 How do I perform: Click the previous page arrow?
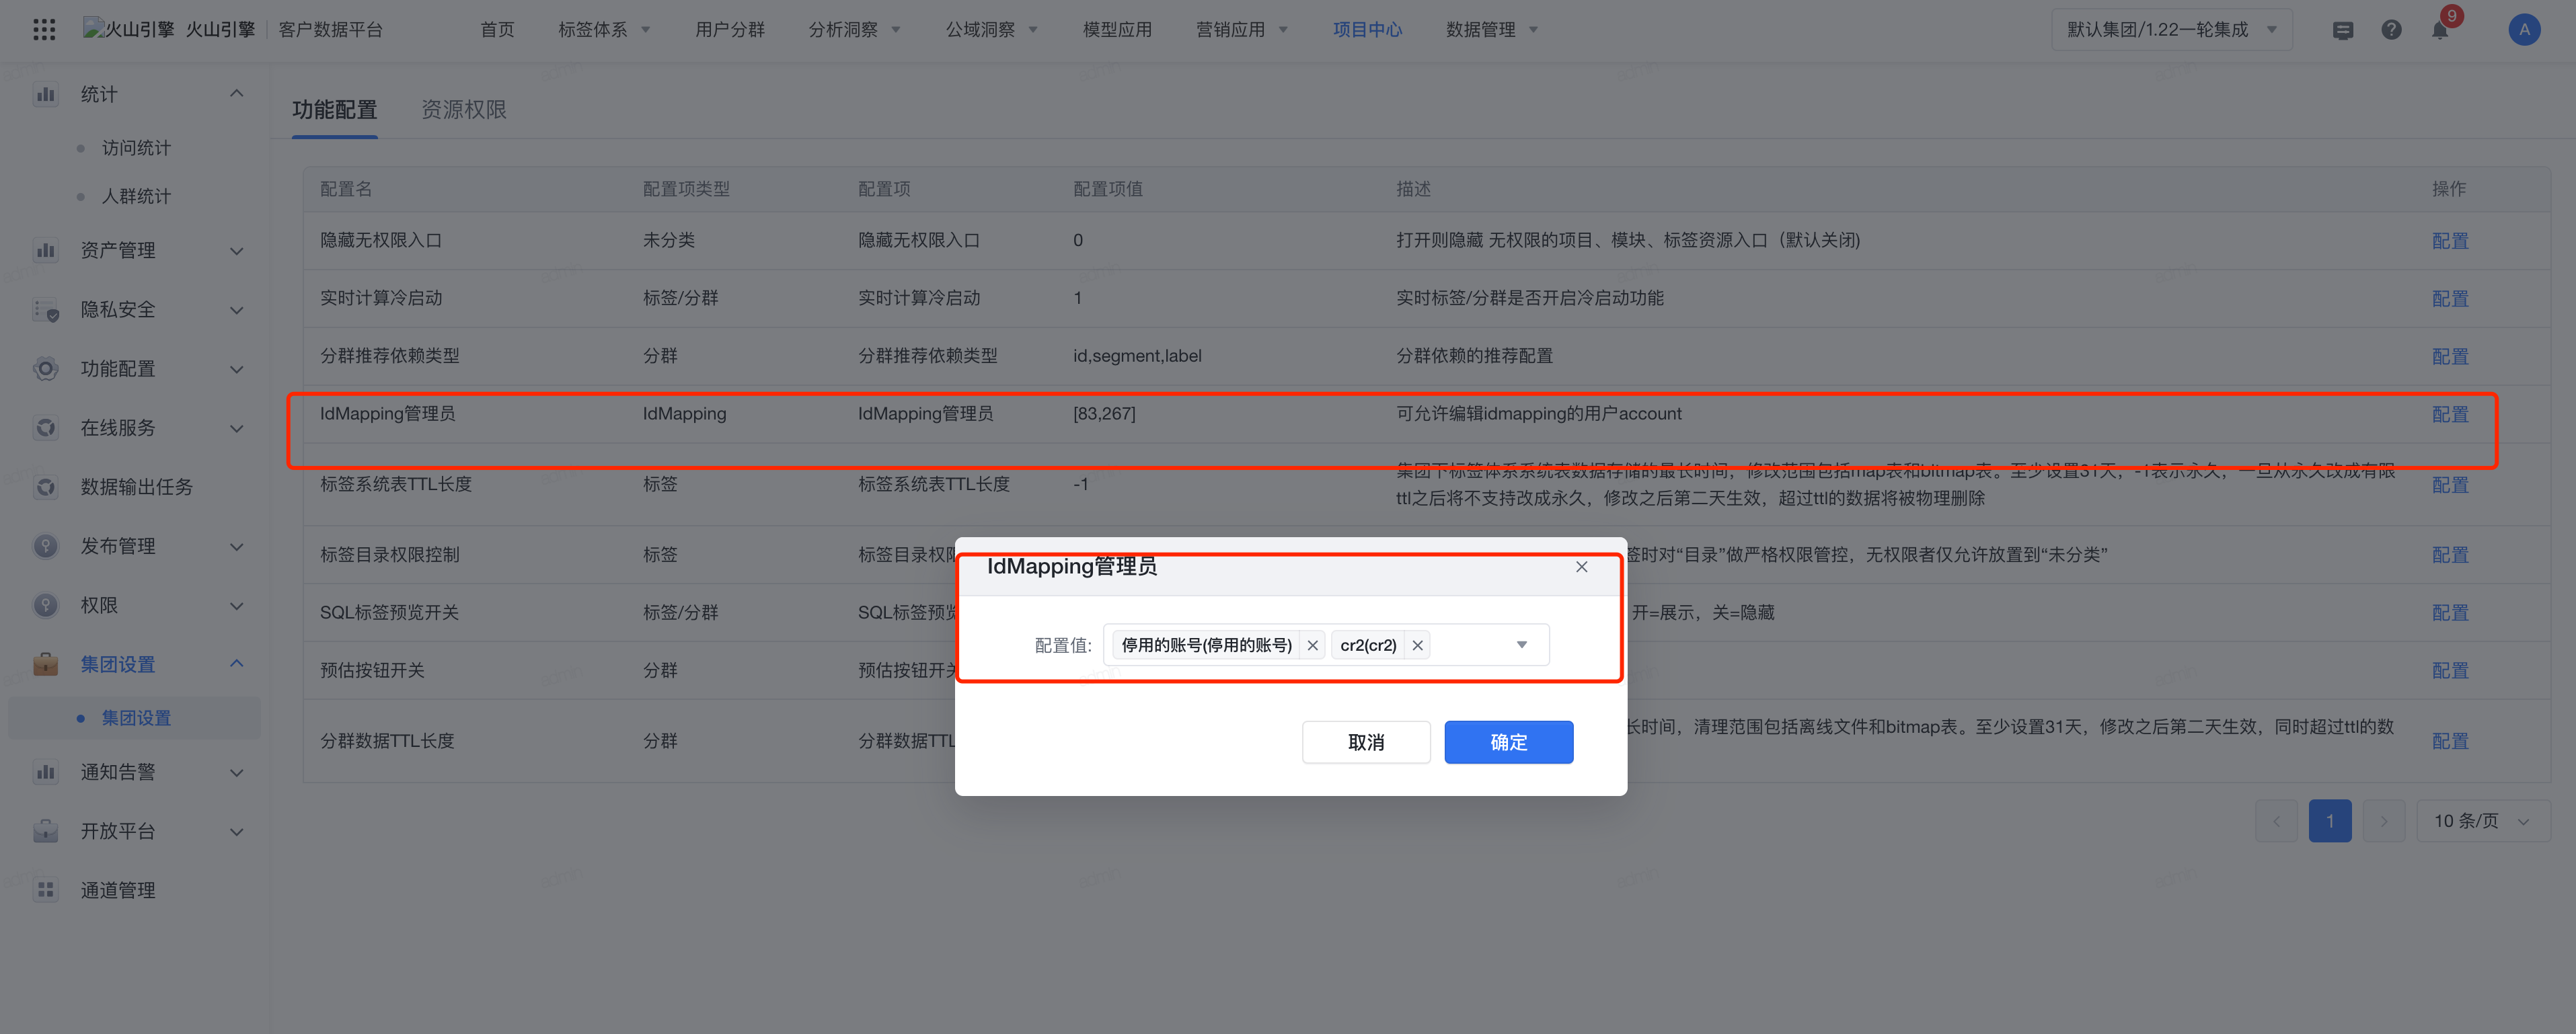(x=2276, y=821)
